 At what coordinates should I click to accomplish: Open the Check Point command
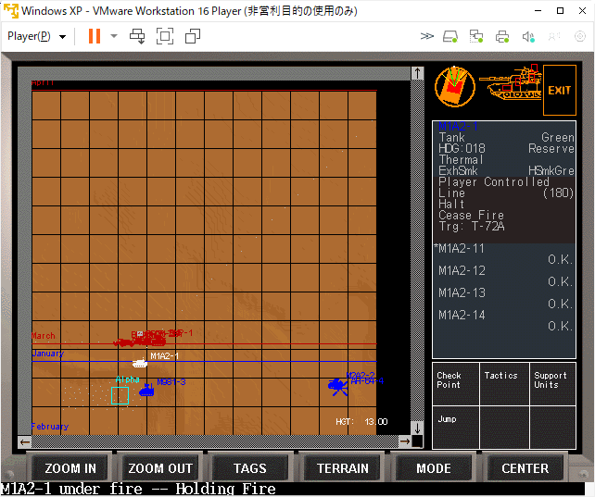(x=456, y=384)
